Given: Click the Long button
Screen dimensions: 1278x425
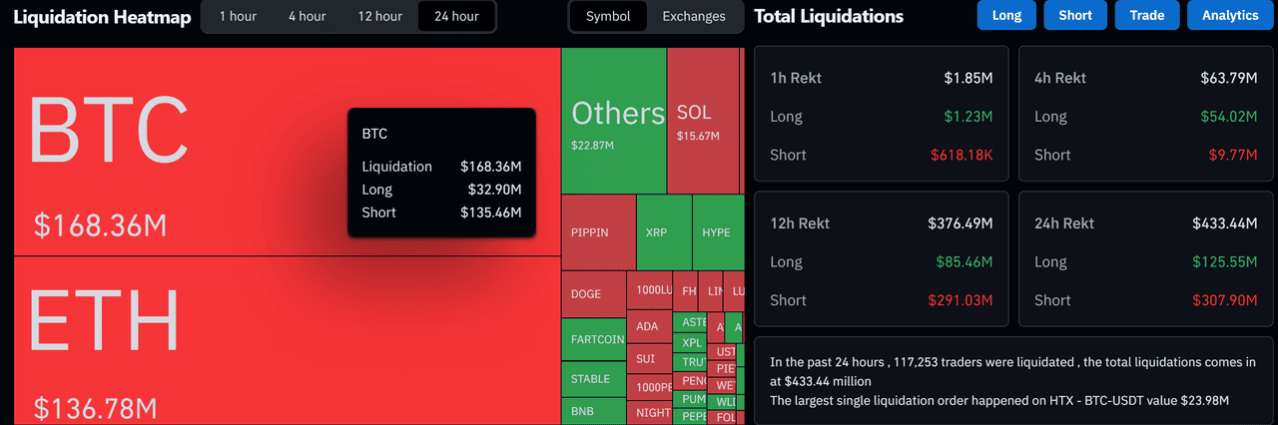Looking at the screenshot, I should coord(1006,15).
